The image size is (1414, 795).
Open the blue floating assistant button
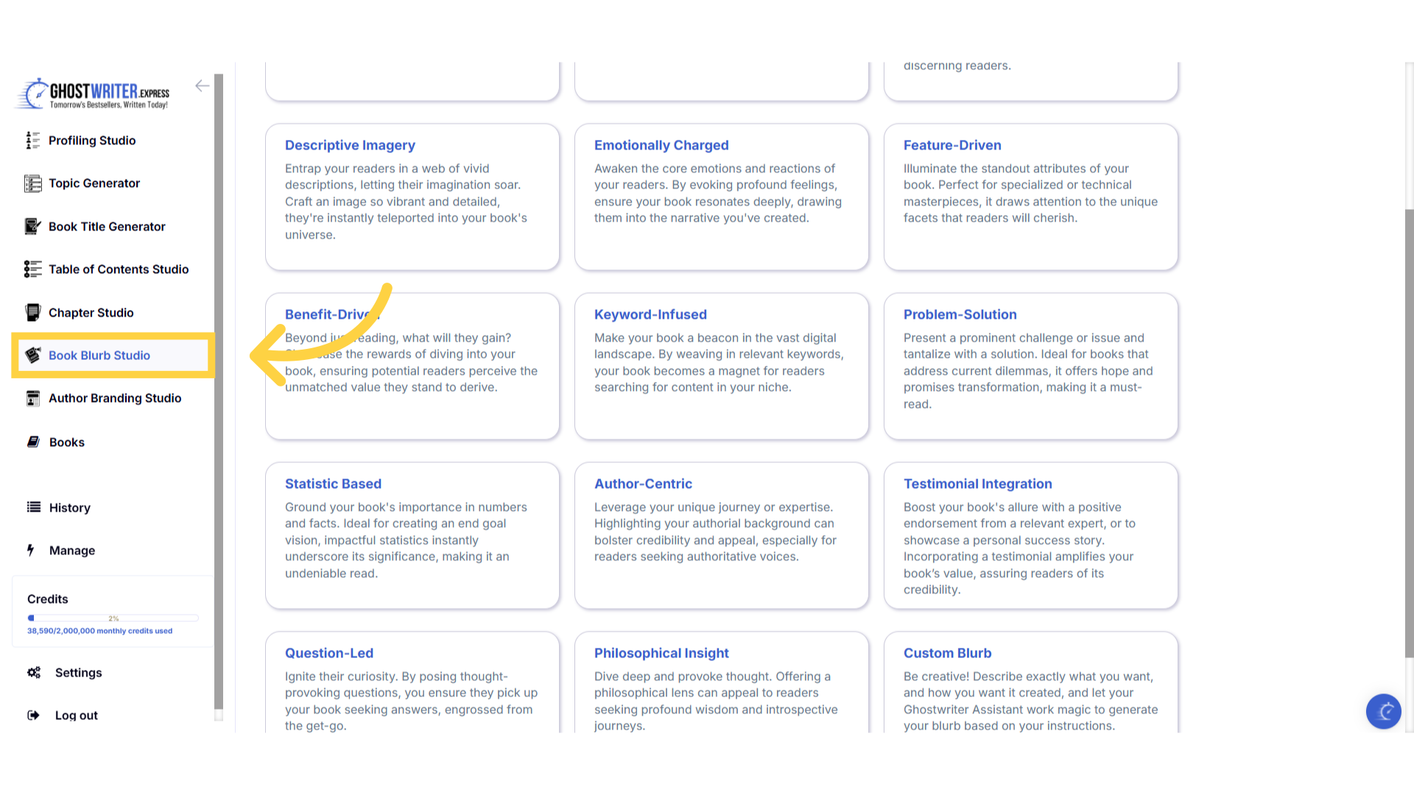(1383, 711)
